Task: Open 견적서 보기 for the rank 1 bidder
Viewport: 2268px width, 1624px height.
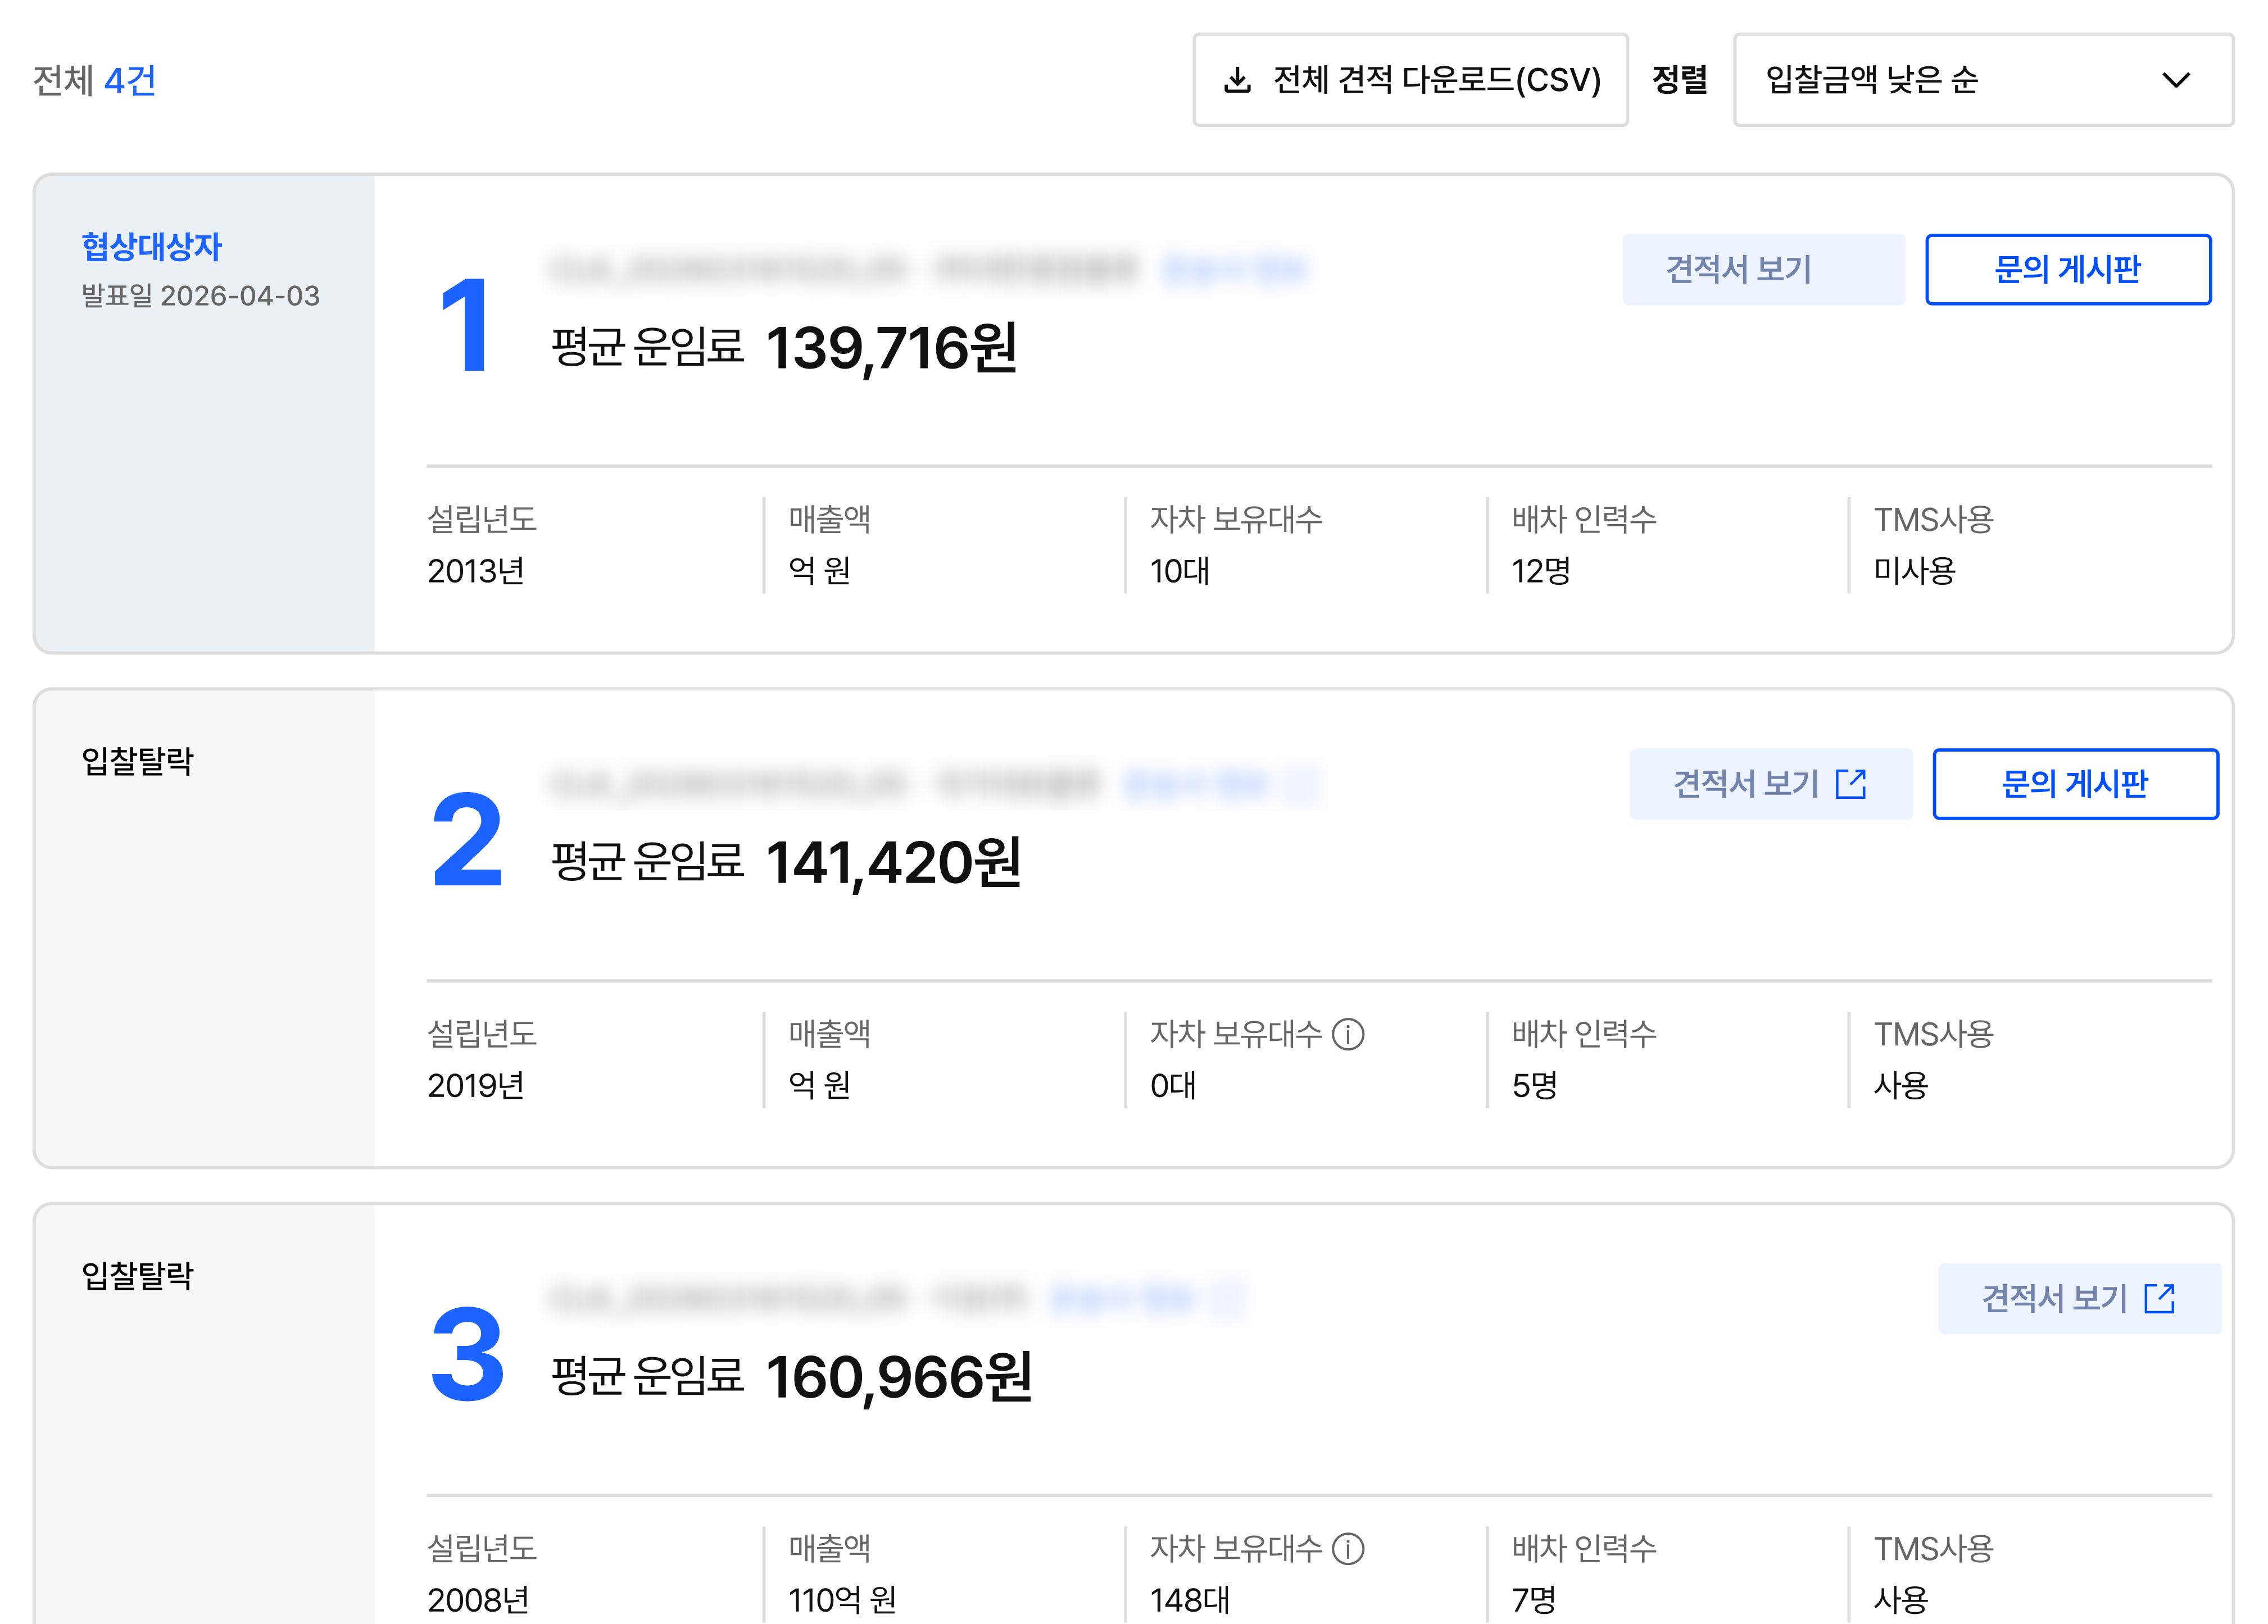Action: click(x=1762, y=270)
